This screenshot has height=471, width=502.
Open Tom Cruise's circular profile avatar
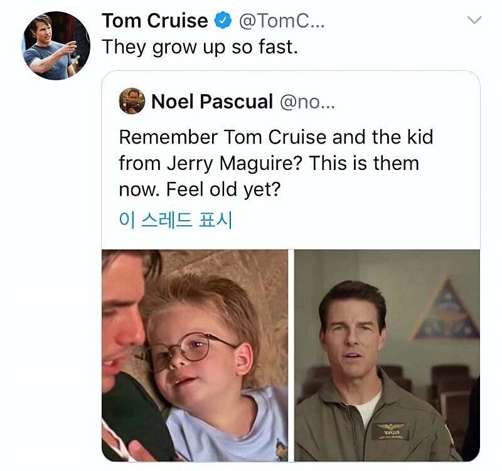tap(56, 46)
